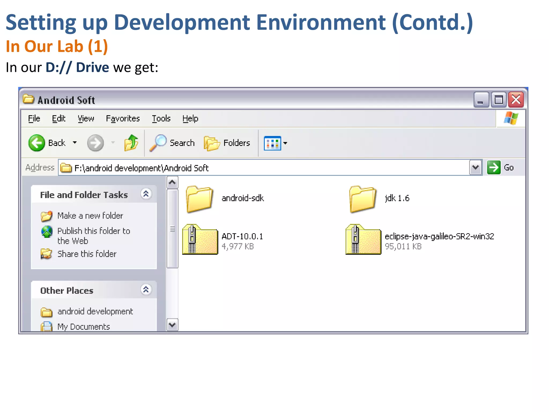This screenshot has height=412, width=549.
Task: Go back using the green Back arrow
Action: 37,143
